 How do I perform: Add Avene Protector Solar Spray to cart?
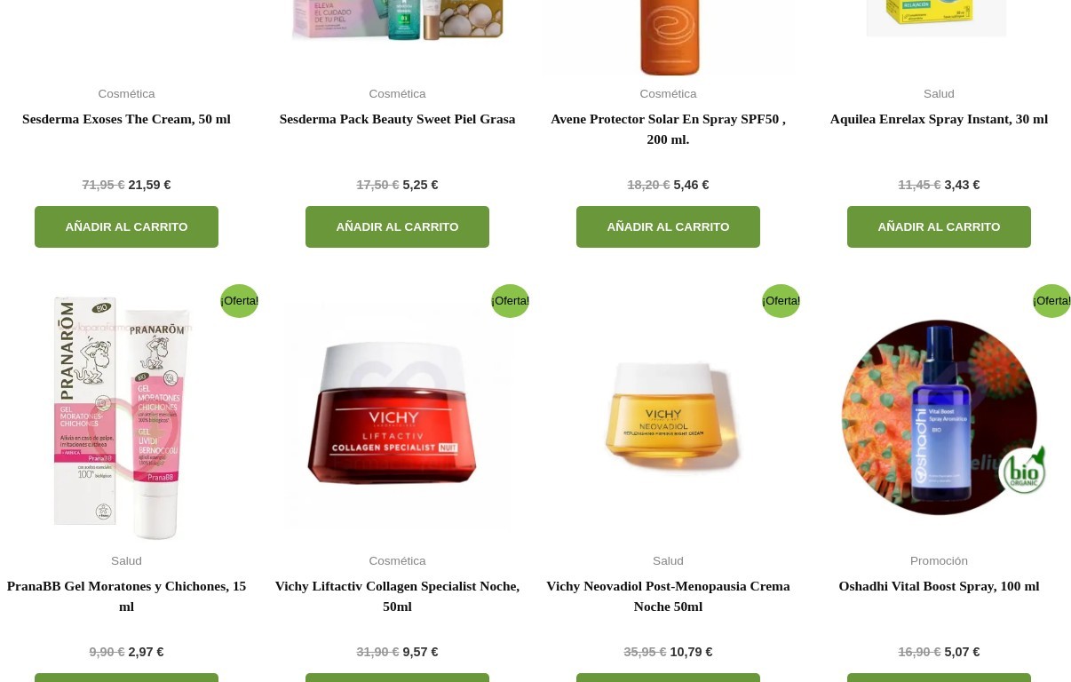[668, 226]
